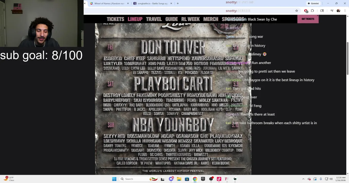The height and width of the screenshot is (183, 349).
Task: Open the weather widget showing 22°F
Action: (x=9, y=179)
